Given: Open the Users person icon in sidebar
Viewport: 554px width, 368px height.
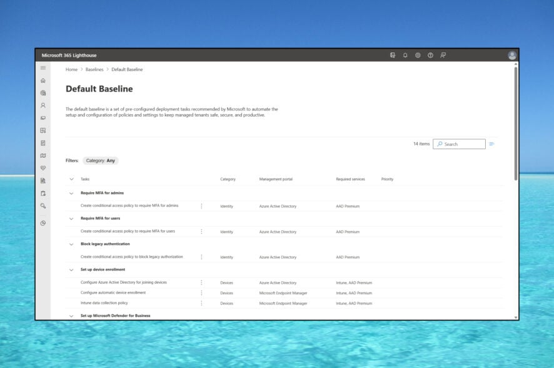Looking at the screenshot, I should pyautogui.click(x=43, y=105).
